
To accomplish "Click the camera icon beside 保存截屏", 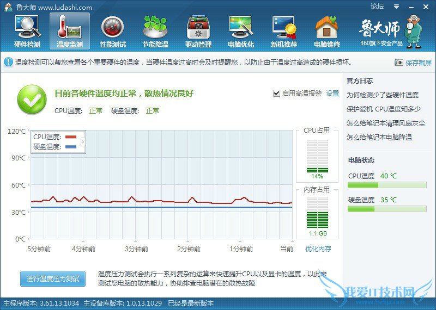I will (398, 63).
